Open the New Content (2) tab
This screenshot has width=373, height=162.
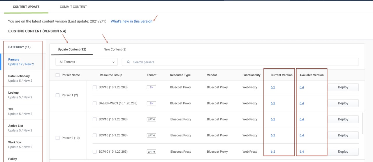pyautogui.click(x=115, y=49)
